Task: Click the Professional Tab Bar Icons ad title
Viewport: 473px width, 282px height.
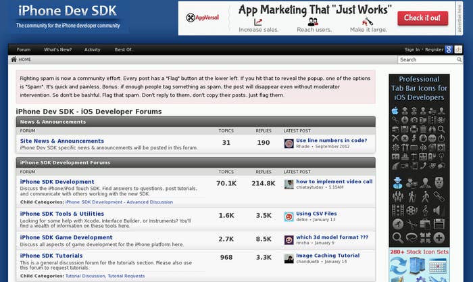Action: click(419, 88)
